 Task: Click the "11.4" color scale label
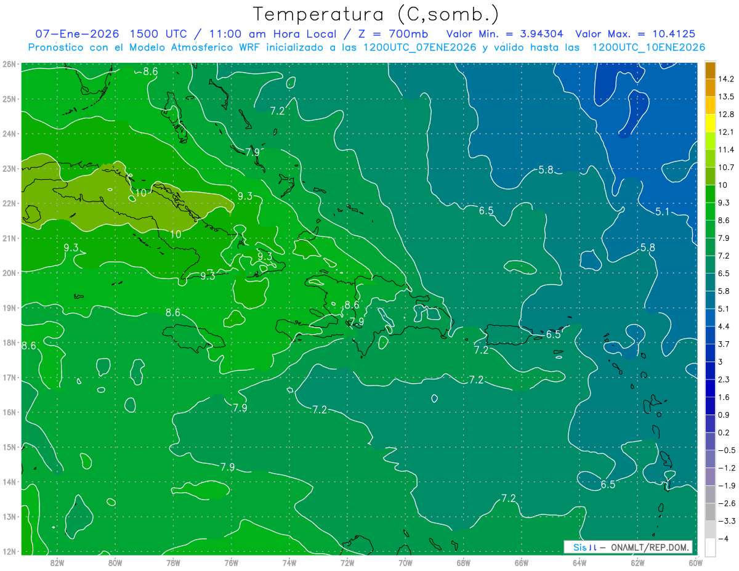pos(726,150)
